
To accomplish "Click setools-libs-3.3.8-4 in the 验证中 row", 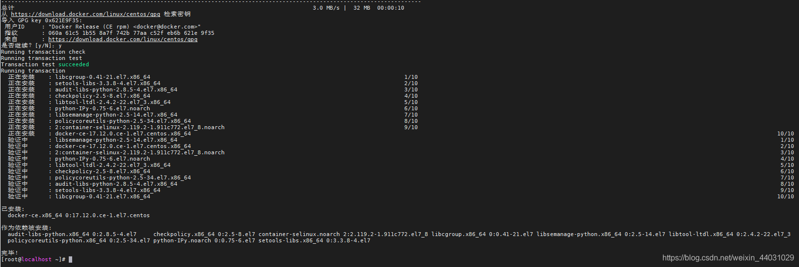I will 108,190.
